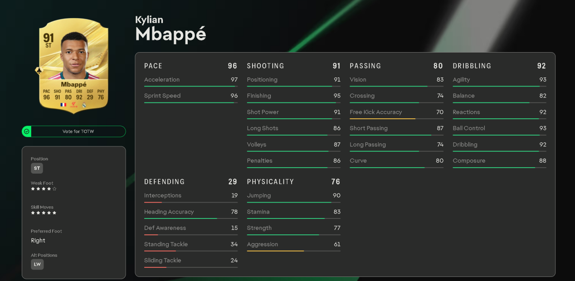Click the Standing Tackle stat label

pos(166,244)
